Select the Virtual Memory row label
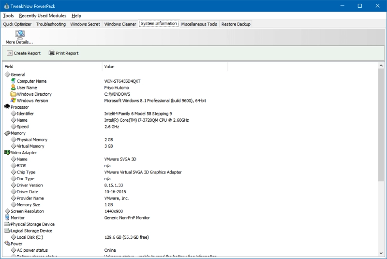This screenshot has width=387, height=259. click(30, 146)
